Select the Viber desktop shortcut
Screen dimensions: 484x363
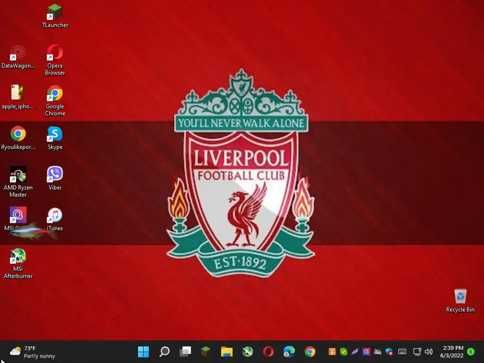pos(55,178)
